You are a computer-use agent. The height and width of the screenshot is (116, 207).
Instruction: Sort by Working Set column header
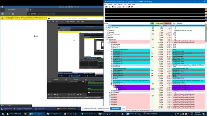(168, 24)
